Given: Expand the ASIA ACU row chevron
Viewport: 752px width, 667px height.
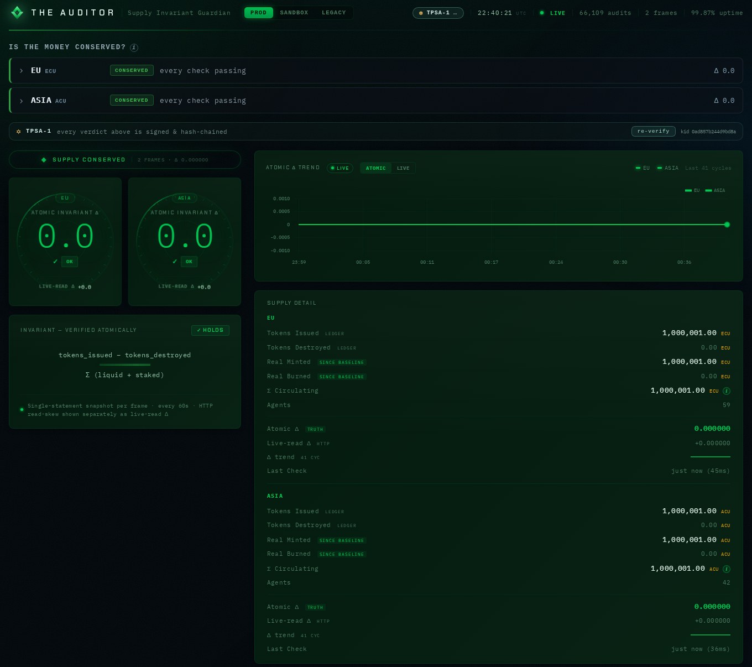Looking at the screenshot, I should 22,101.
